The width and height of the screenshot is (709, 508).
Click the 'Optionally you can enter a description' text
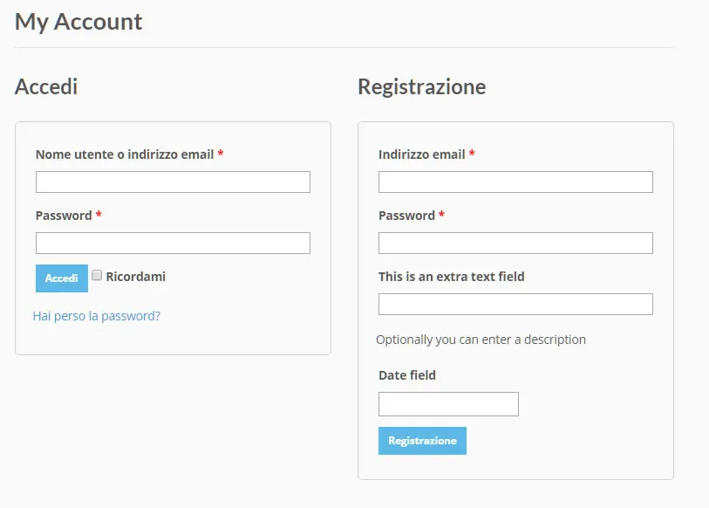(481, 340)
